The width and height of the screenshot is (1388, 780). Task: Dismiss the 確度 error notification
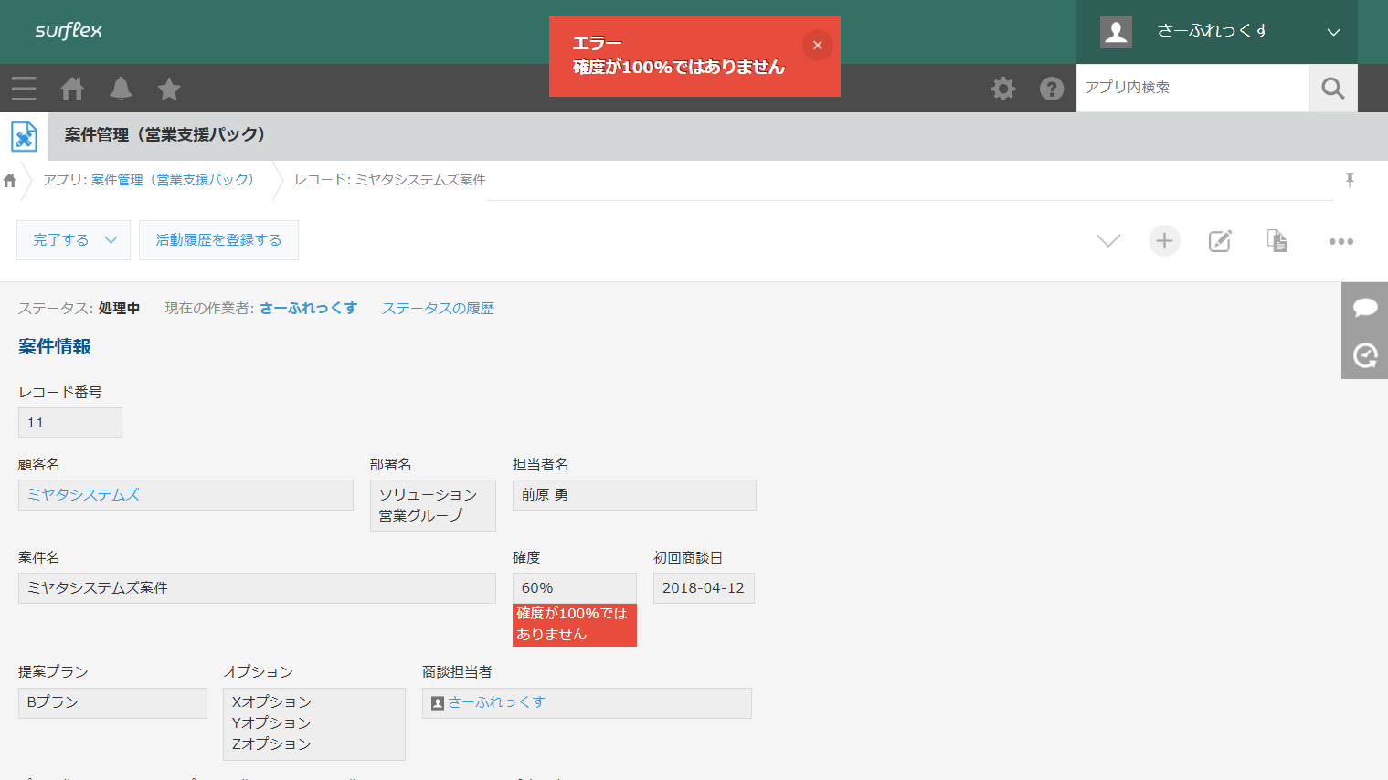pyautogui.click(x=817, y=44)
